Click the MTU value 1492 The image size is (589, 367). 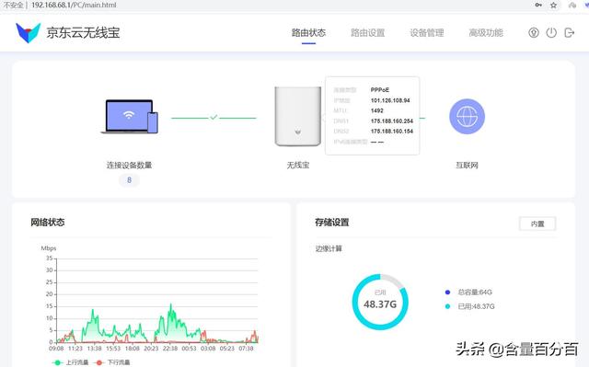click(376, 110)
